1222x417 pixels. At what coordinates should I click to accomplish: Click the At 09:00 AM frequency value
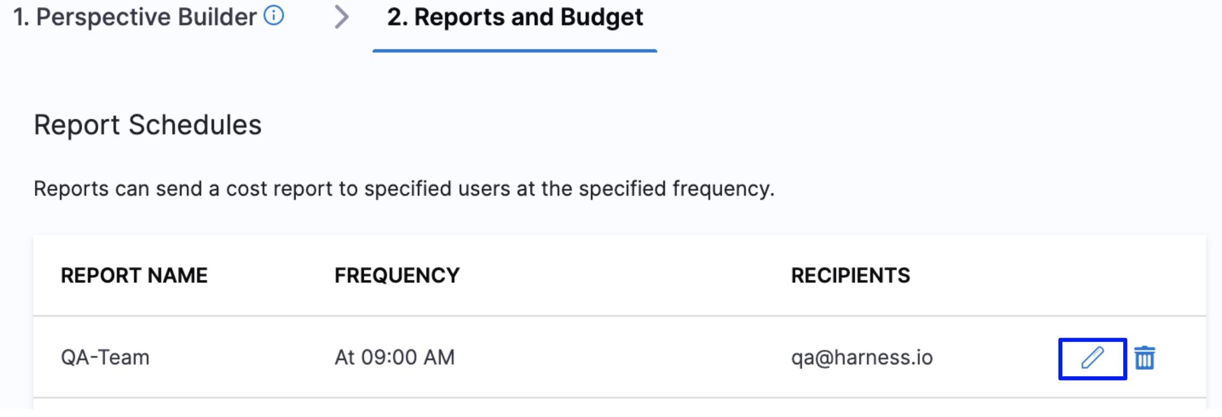tap(395, 357)
